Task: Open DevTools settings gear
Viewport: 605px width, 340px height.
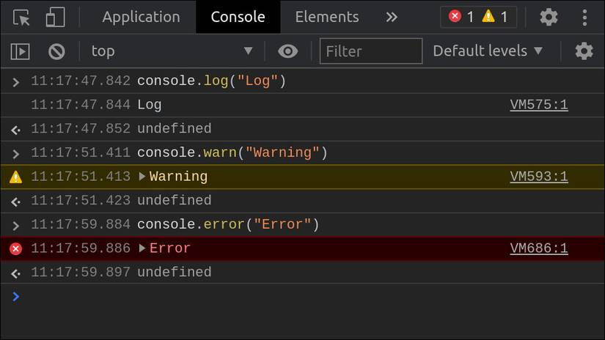Action: click(x=549, y=17)
